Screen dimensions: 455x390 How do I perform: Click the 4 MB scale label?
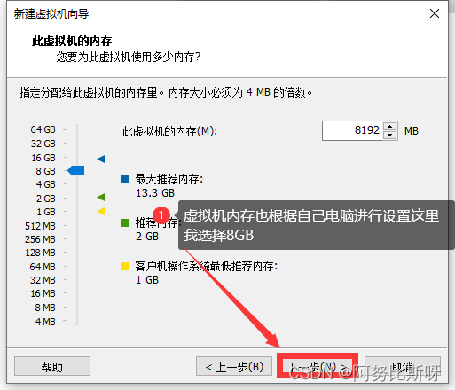[x=45, y=322]
